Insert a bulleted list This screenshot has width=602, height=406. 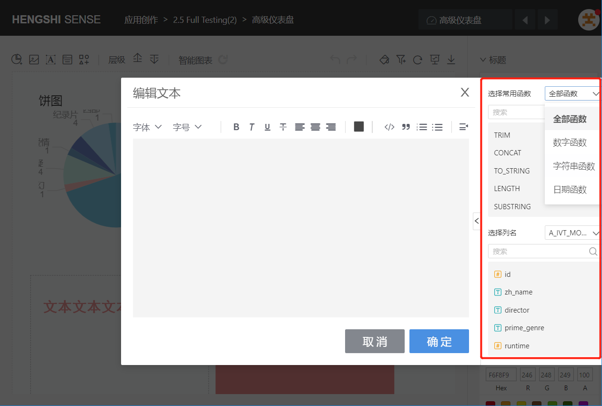[x=438, y=127]
